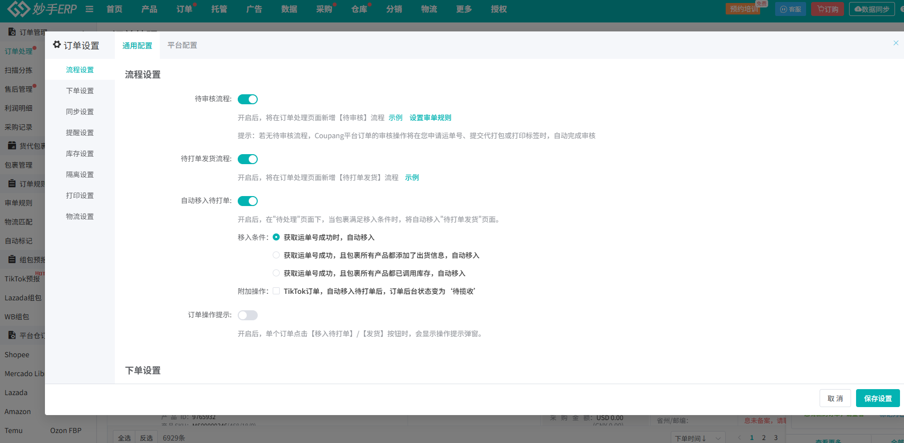
Task: Open the 下单时间 sort dropdown
Action: (x=698, y=438)
